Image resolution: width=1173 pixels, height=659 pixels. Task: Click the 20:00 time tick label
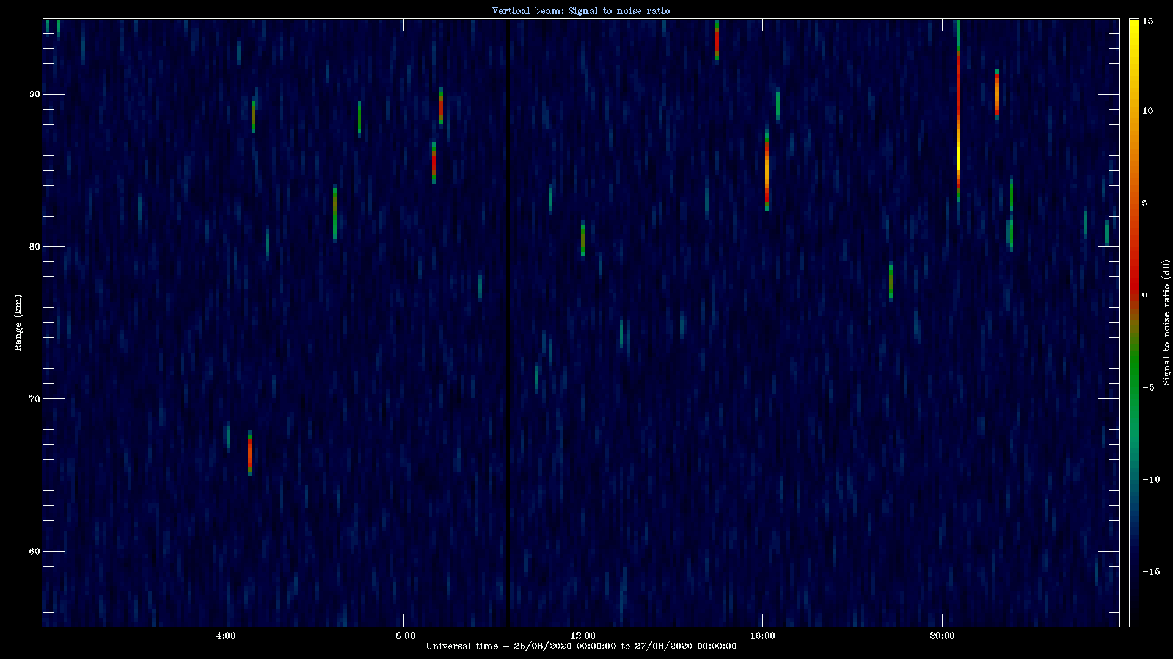point(941,636)
